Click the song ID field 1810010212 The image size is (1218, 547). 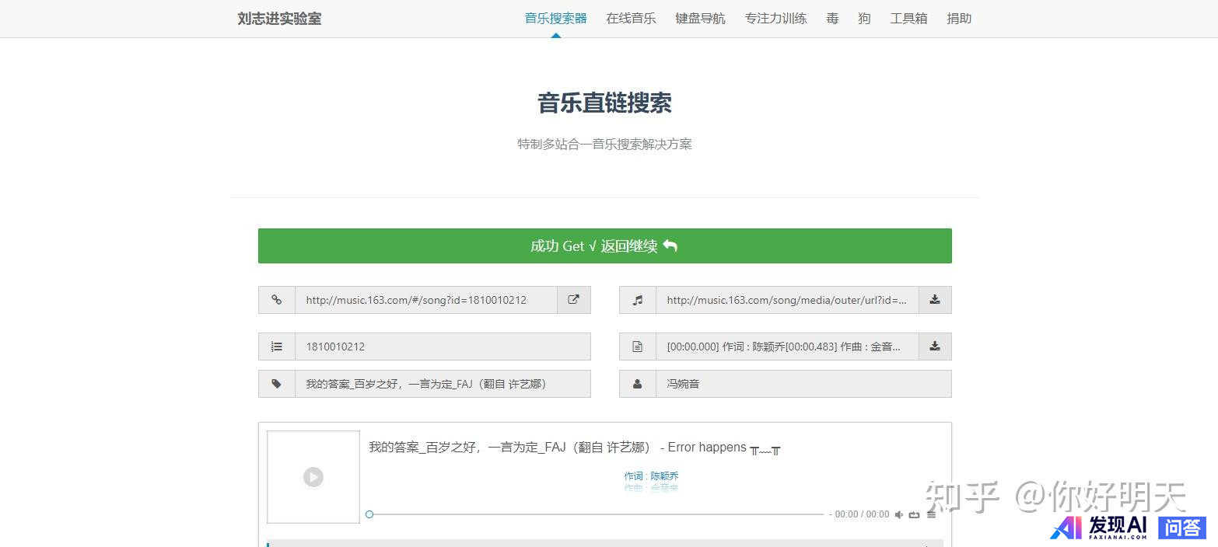click(x=443, y=347)
